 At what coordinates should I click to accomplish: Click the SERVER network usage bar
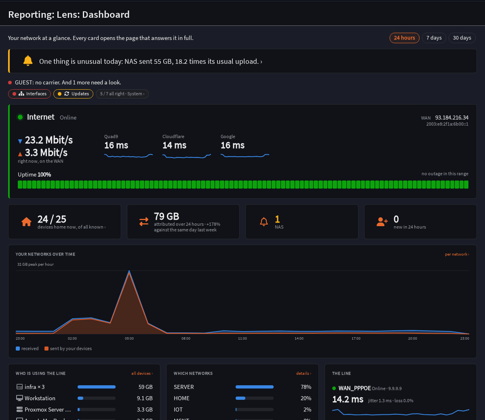255,387
